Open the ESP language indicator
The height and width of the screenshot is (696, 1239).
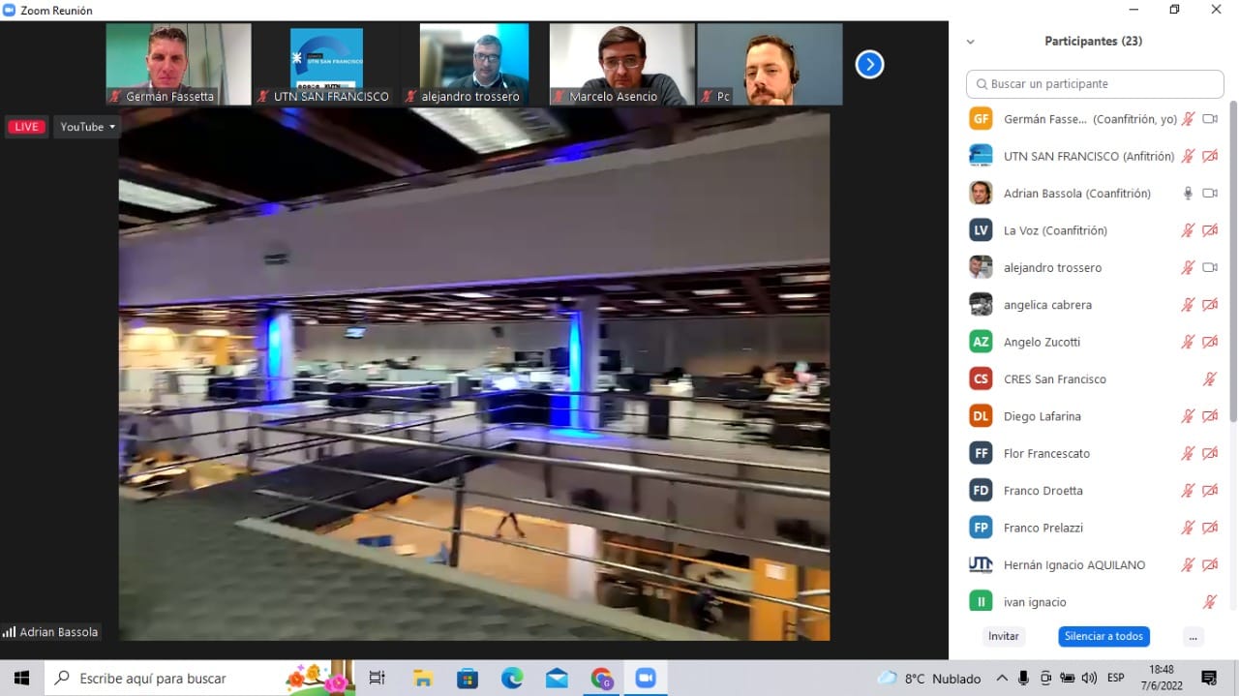point(1116,678)
